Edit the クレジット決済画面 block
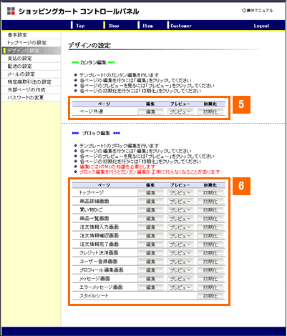287x336 pixels. point(150,253)
